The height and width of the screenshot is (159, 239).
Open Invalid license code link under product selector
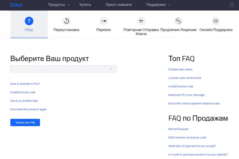pos(23,92)
